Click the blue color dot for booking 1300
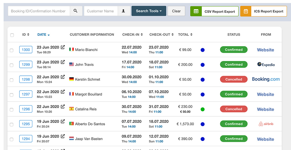This screenshot has height=150, width=291. 203,50
